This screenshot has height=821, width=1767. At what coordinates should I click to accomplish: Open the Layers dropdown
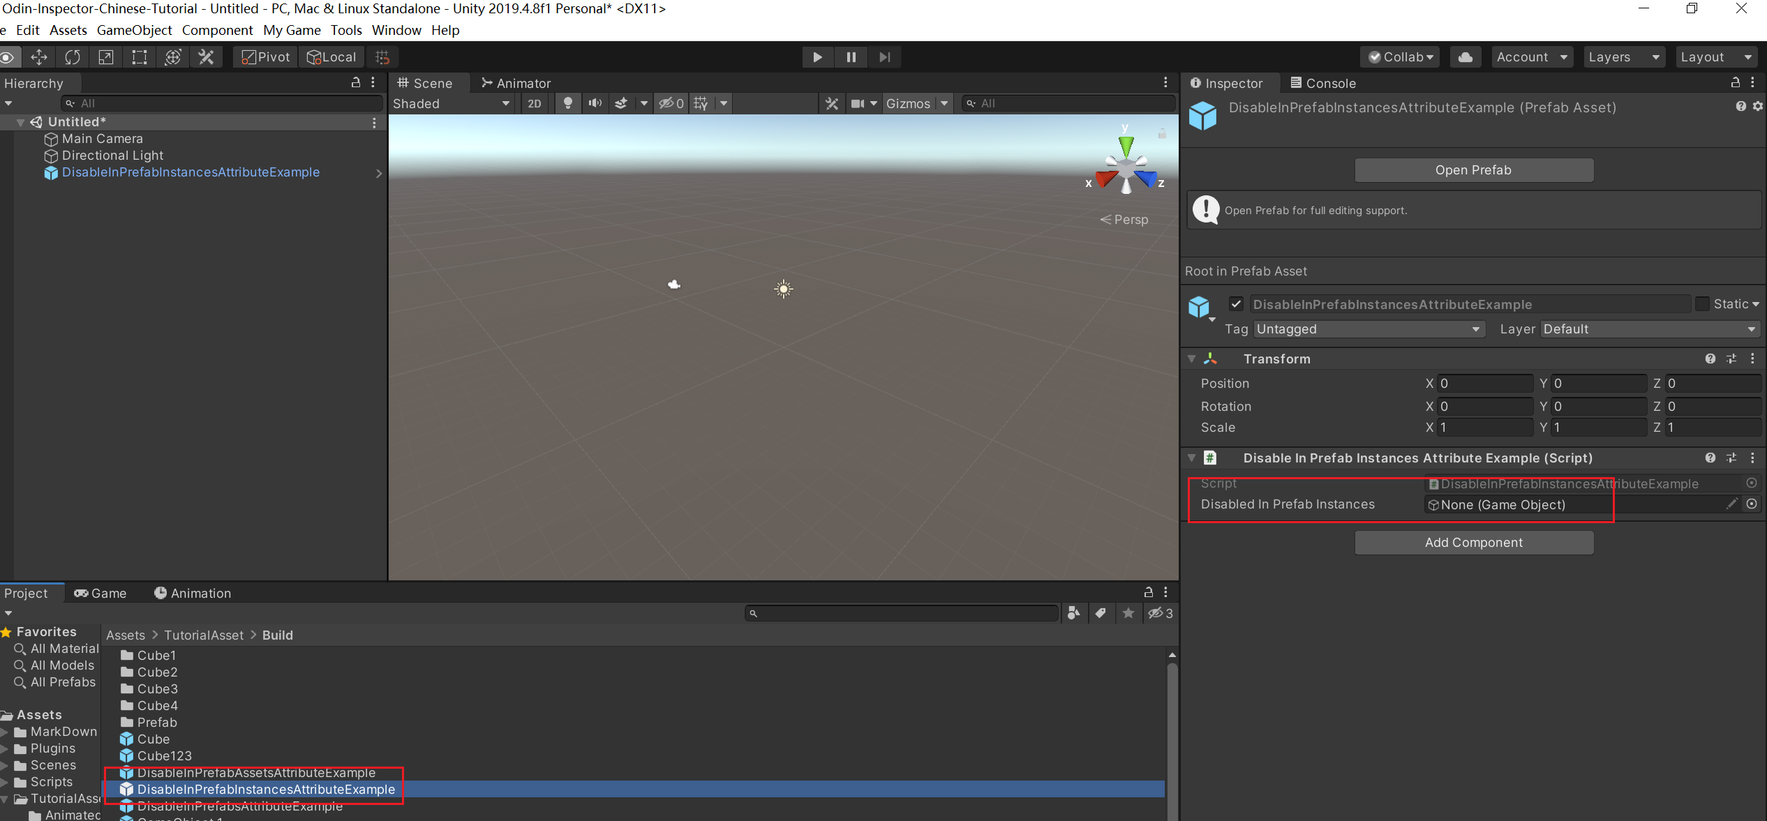[x=1623, y=57]
